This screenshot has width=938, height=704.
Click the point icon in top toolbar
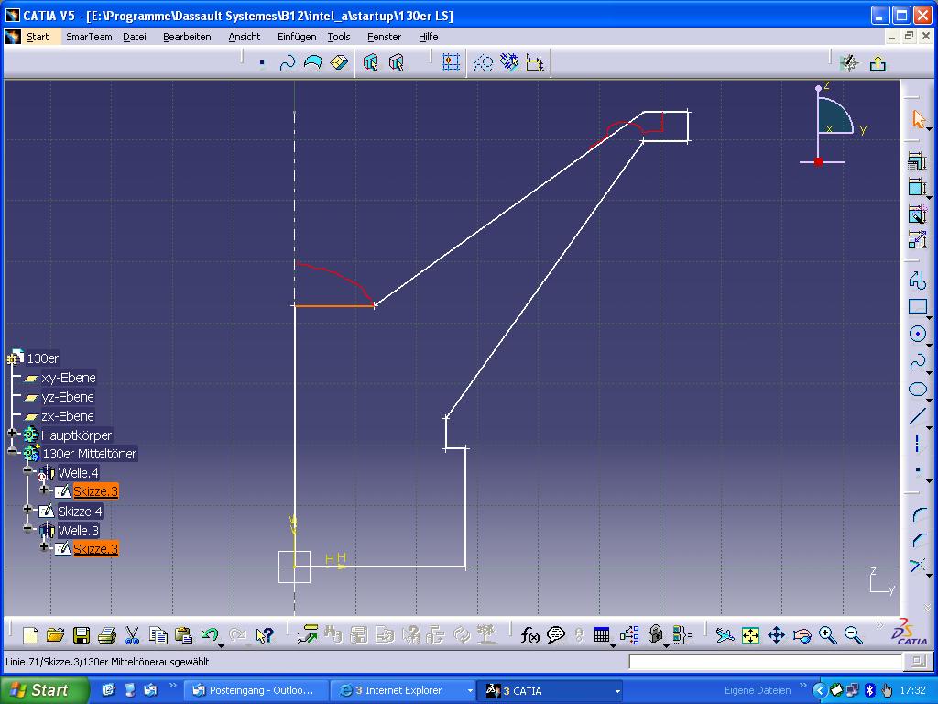(261, 63)
